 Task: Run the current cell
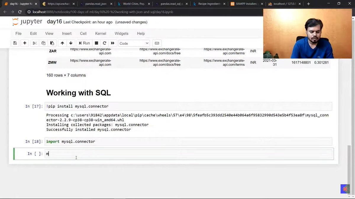coord(84,43)
